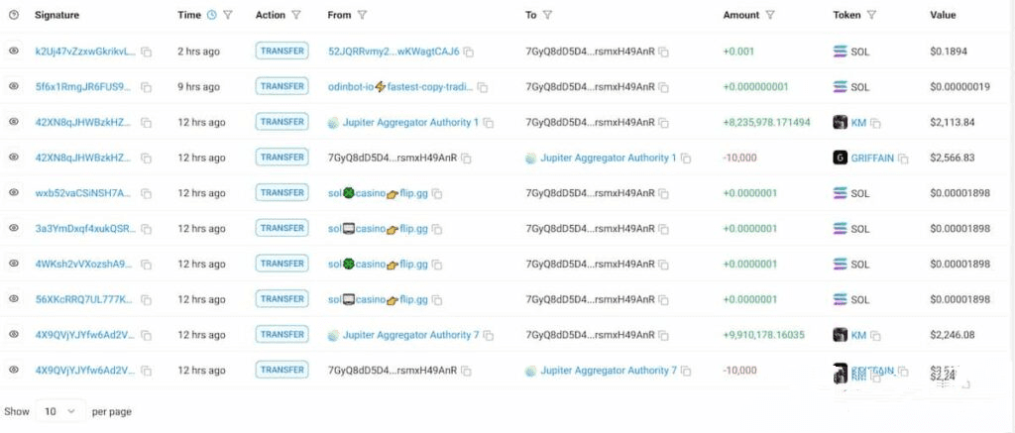Toggle eye icon for the 56XKcRRQ7UL777K transaction

[14, 298]
